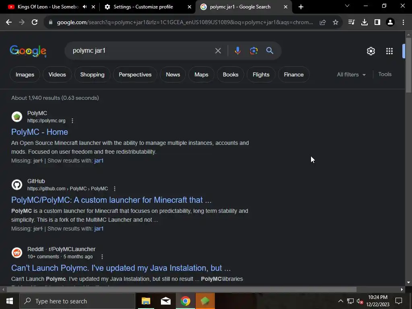Expand the All filters dropdown
412x309 pixels.
(351, 74)
